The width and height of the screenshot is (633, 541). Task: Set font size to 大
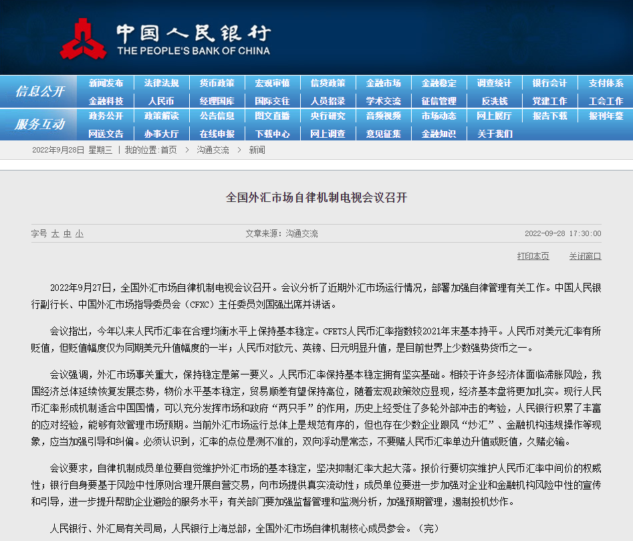coord(55,234)
